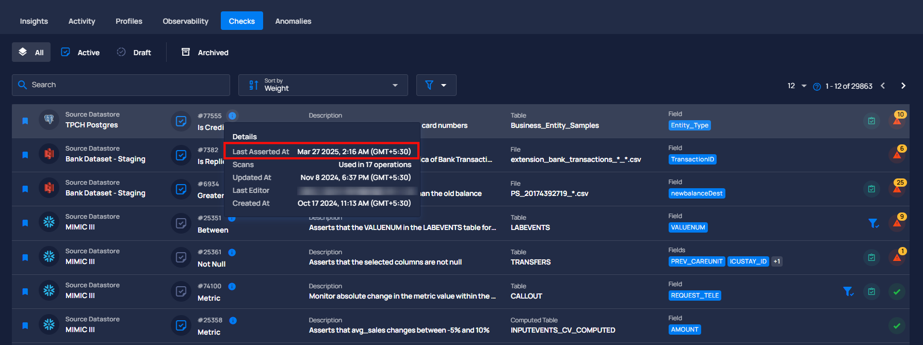This screenshot has height=345, width=923.
Task: Click the ICUSTAY_ID field tag
Action: [x=748, y=261]
